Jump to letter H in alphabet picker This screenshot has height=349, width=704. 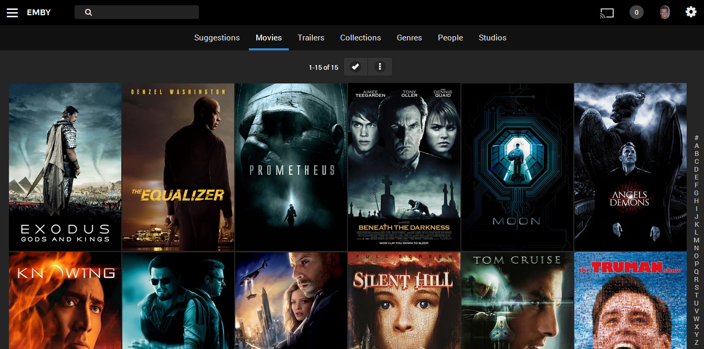tap(697, 201)
